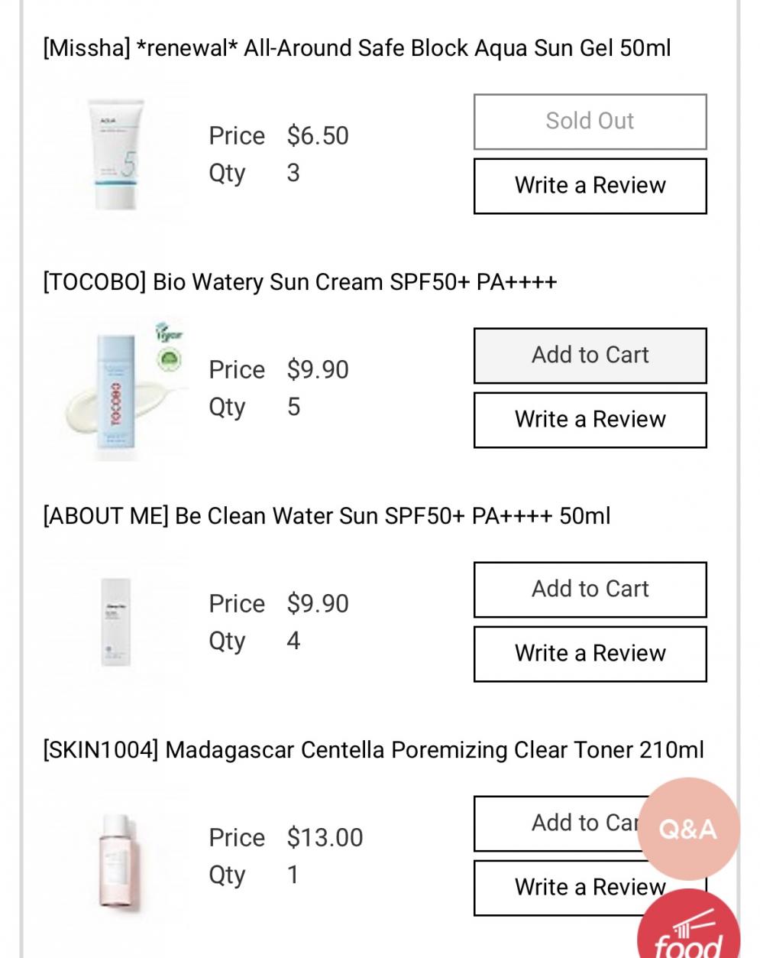Open the TOCOBO Bio Watery Sun Cream title

[x=299, y=282]
